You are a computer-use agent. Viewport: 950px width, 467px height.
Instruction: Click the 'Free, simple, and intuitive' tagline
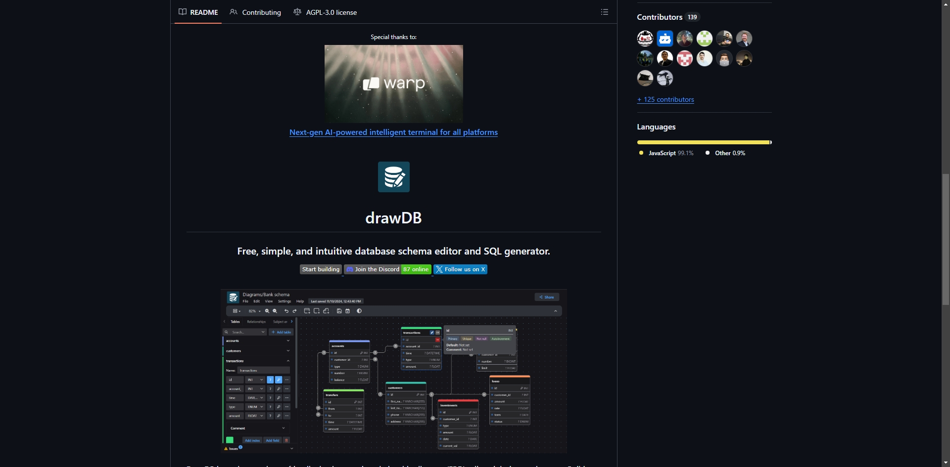pyautogui.click(x=393, y=251)
